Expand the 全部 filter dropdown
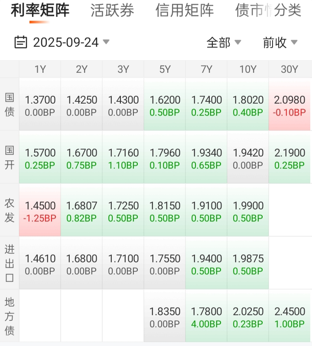 [x=224, y=42]
